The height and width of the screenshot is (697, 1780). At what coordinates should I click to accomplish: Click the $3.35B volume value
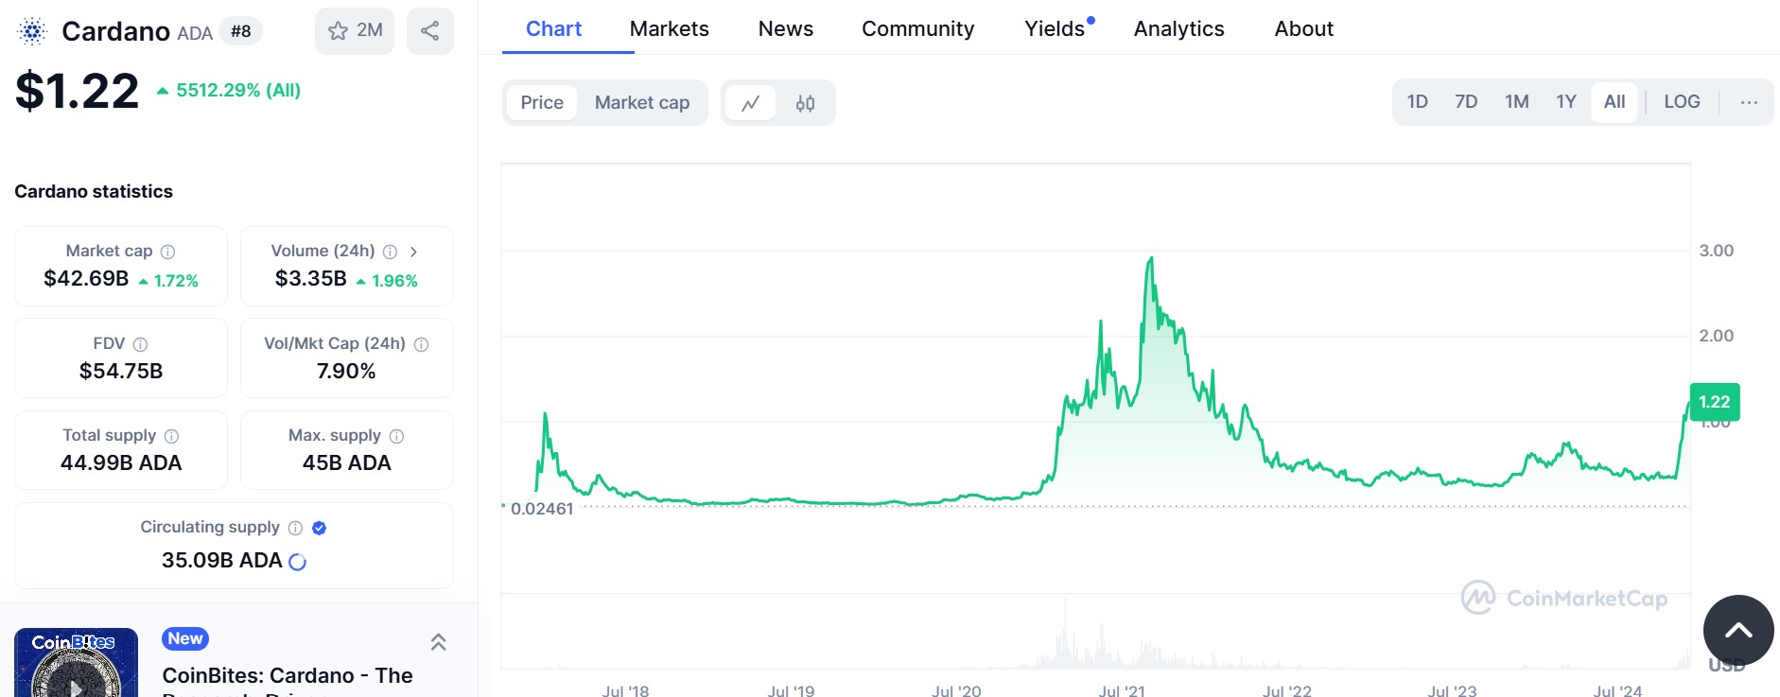point(311,278)
